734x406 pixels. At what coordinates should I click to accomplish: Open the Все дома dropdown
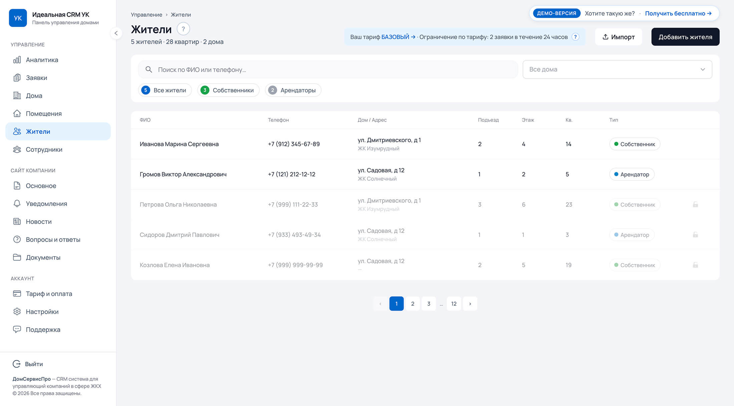coord(617,69)
